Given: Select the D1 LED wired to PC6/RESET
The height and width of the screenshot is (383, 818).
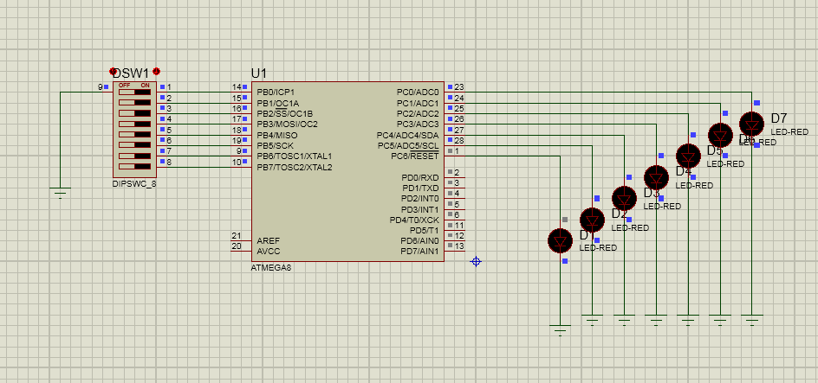Looking at the screenshot, I should (561, 241).
